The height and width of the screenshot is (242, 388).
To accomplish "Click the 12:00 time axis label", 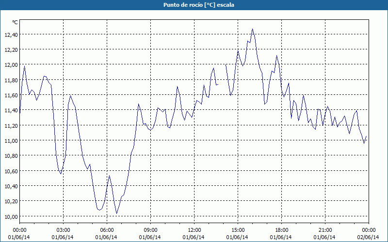I will [194, 230].
